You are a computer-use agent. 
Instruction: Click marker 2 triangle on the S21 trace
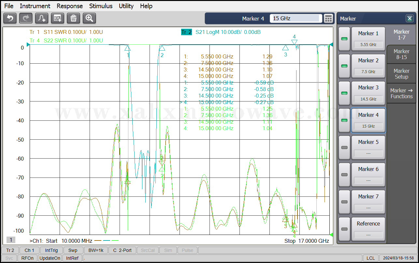162,48
